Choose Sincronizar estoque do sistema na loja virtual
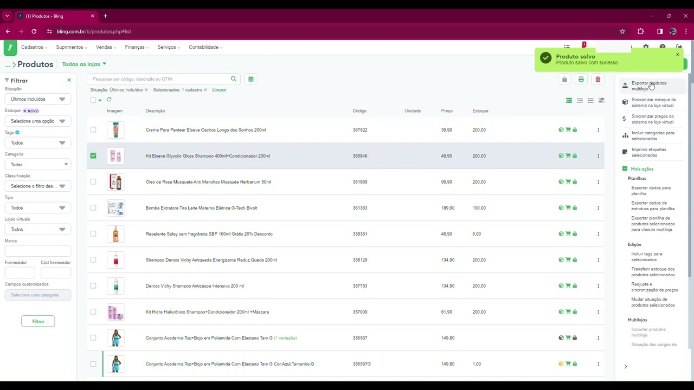 [654, 102]
